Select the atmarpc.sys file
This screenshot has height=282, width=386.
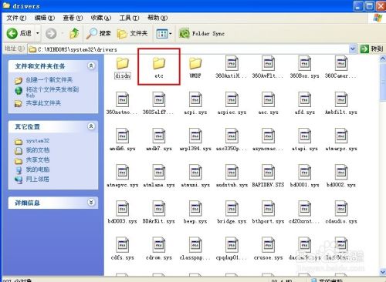pyautogui.click(x=341, y=140)
